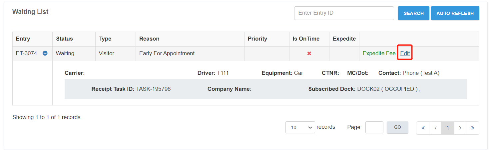Click the Expedite Fee link
Screen dimensions: 490x150
click(379, 53)
